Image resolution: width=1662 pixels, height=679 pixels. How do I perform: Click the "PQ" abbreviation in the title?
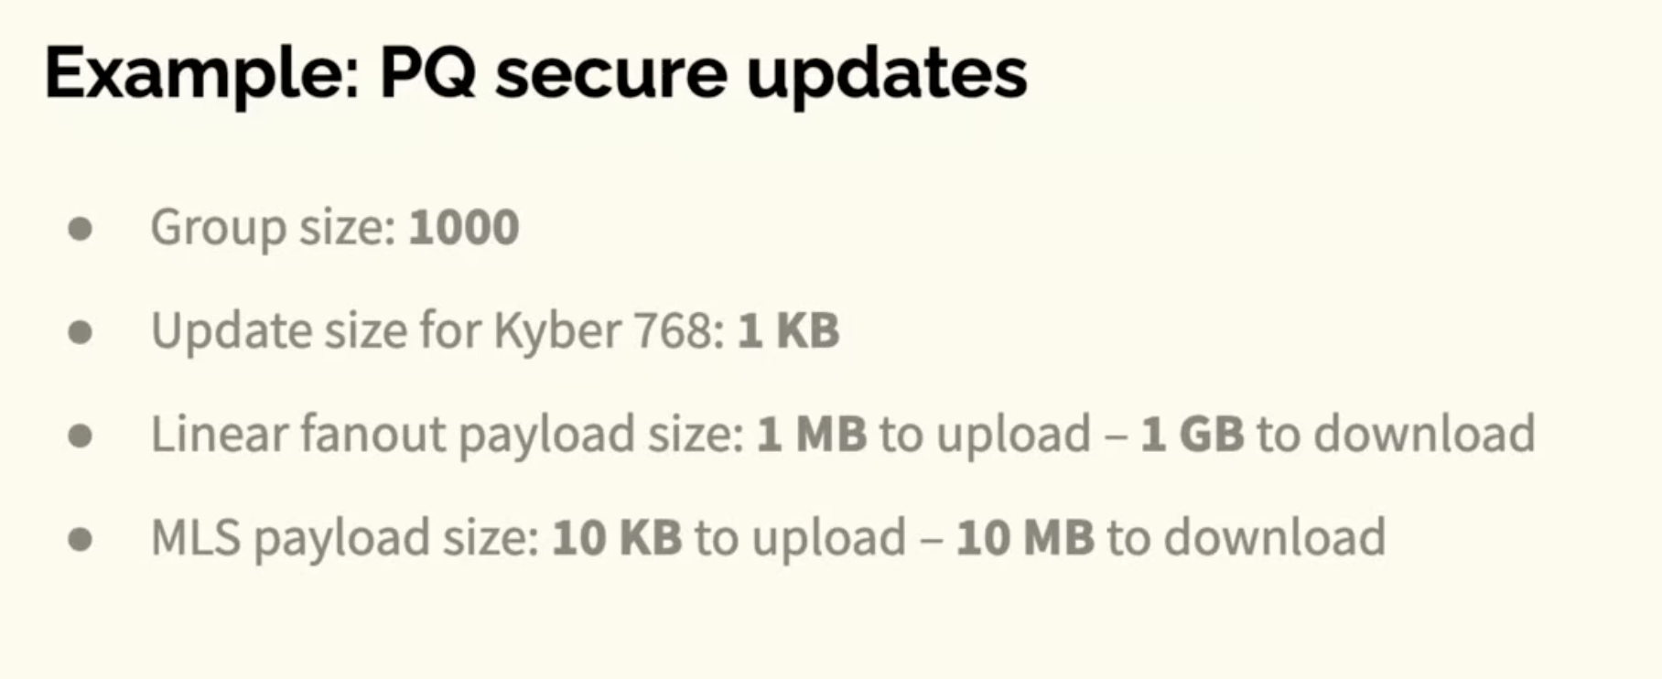click(427, 73)
